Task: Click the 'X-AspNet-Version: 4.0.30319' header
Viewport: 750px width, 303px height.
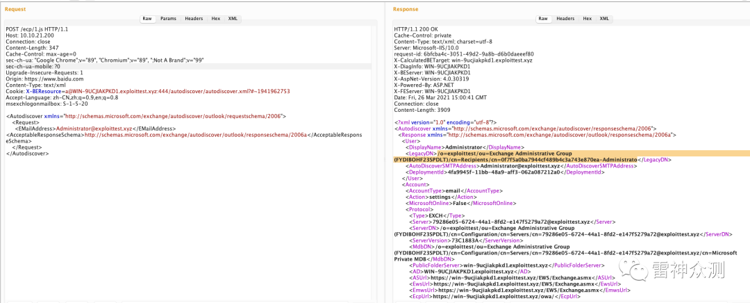Action: pyautogui.click(x=431, y=79)
